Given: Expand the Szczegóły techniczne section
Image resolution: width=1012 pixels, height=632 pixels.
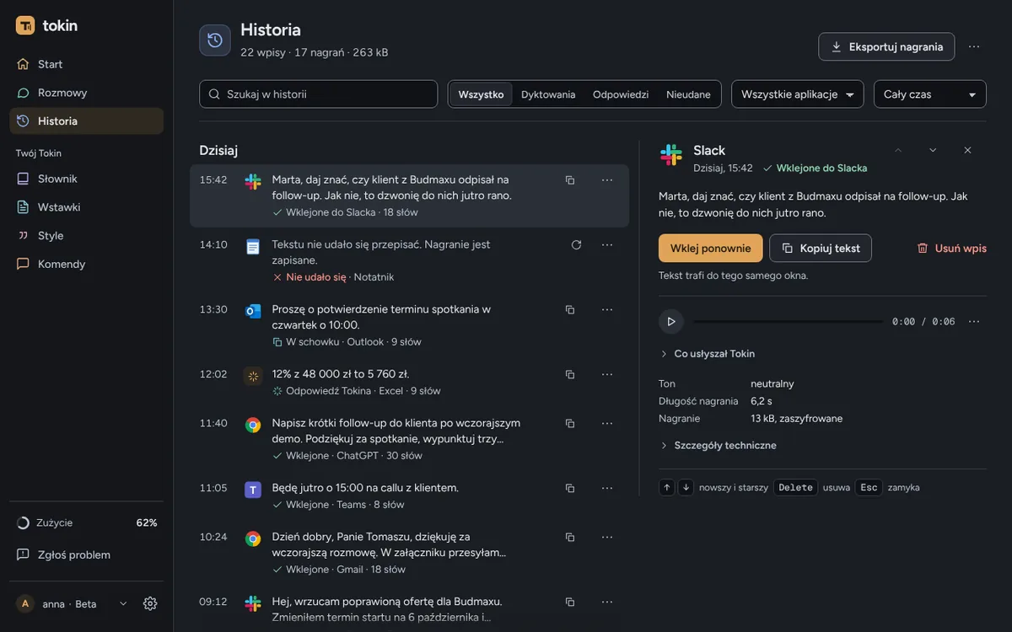Looking at the screenshot, I should point(718,445).
